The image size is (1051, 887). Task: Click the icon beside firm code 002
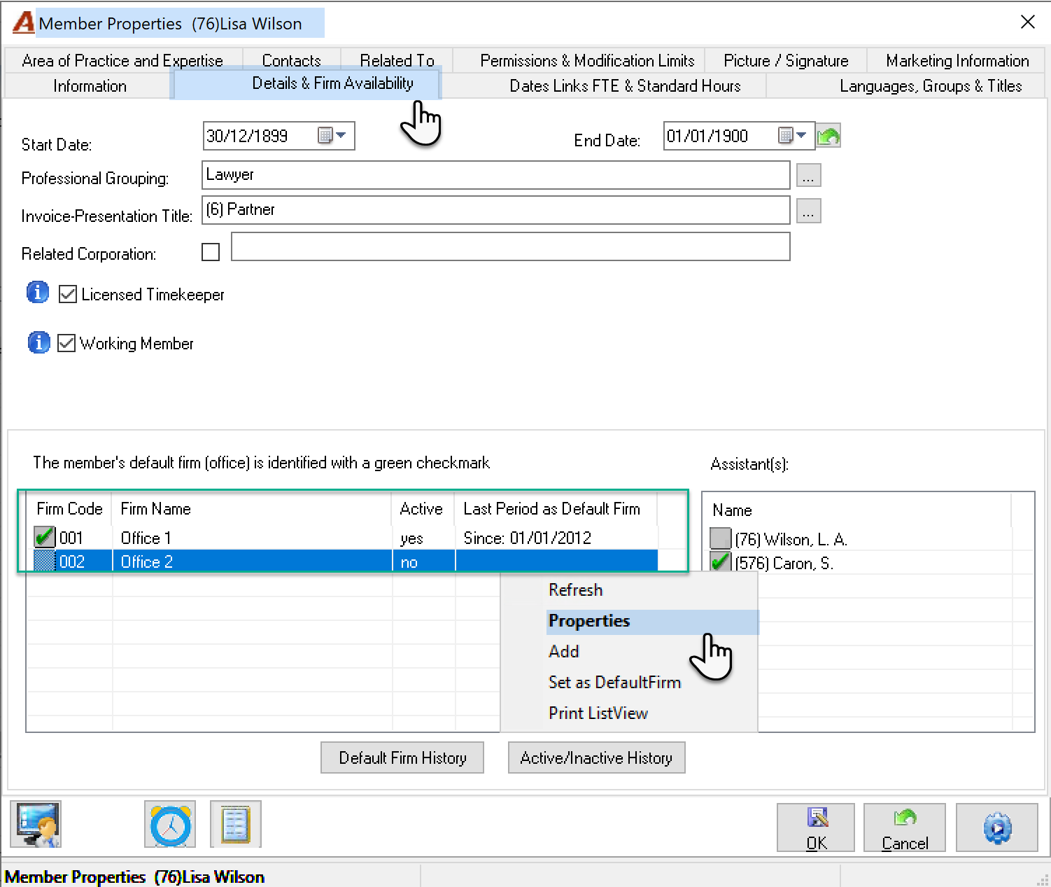click(x=45, y=561)
